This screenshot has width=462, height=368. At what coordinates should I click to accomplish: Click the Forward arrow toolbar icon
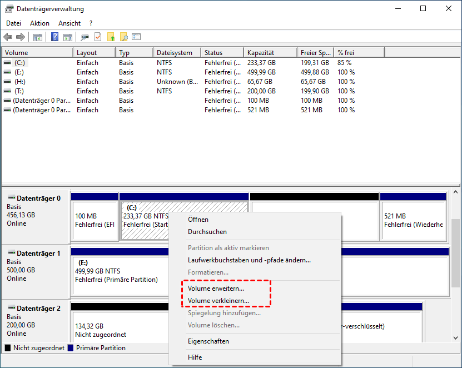[x=21, y=37]
